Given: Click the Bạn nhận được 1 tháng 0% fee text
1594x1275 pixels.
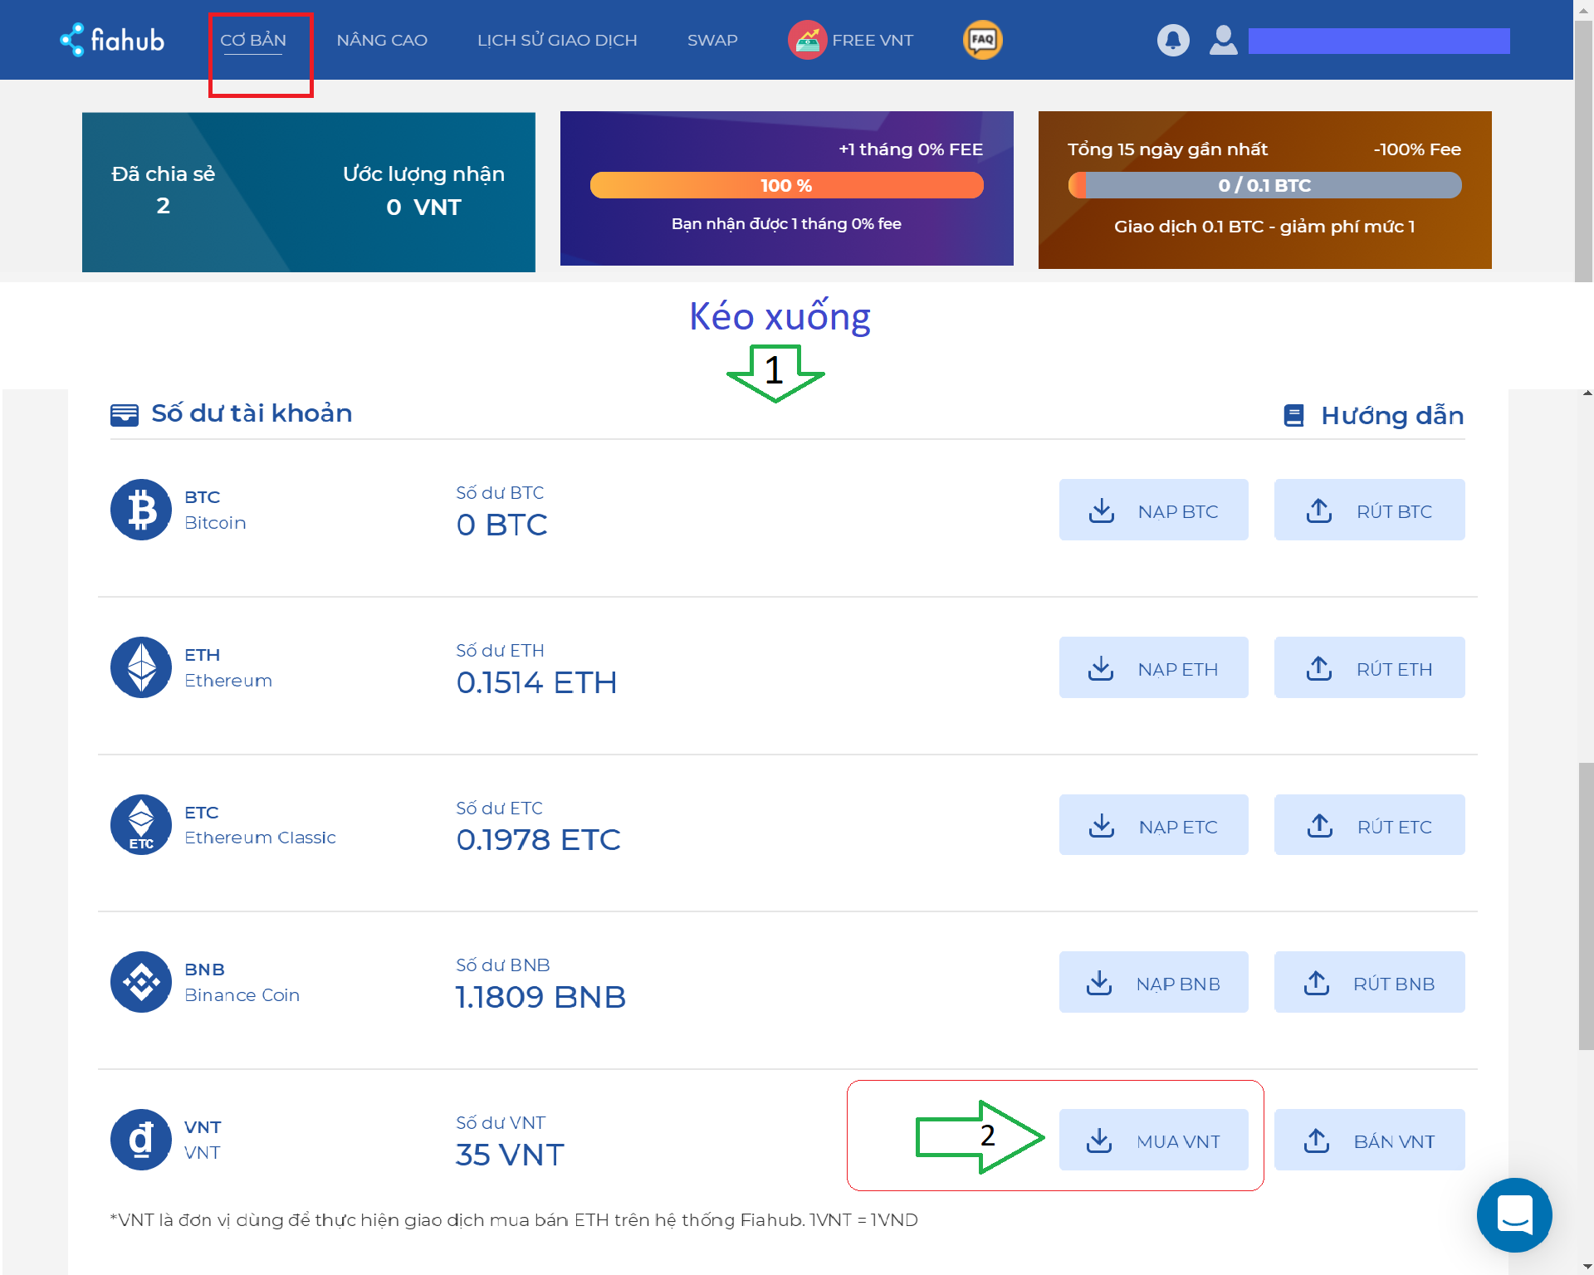Looking at the screenshot, I should click(786, 224).
